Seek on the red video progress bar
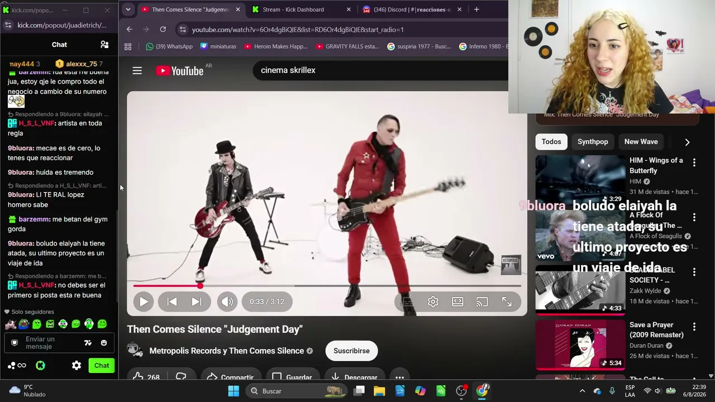The height and width of the screenshot is (402, 715). coord(327,286)
